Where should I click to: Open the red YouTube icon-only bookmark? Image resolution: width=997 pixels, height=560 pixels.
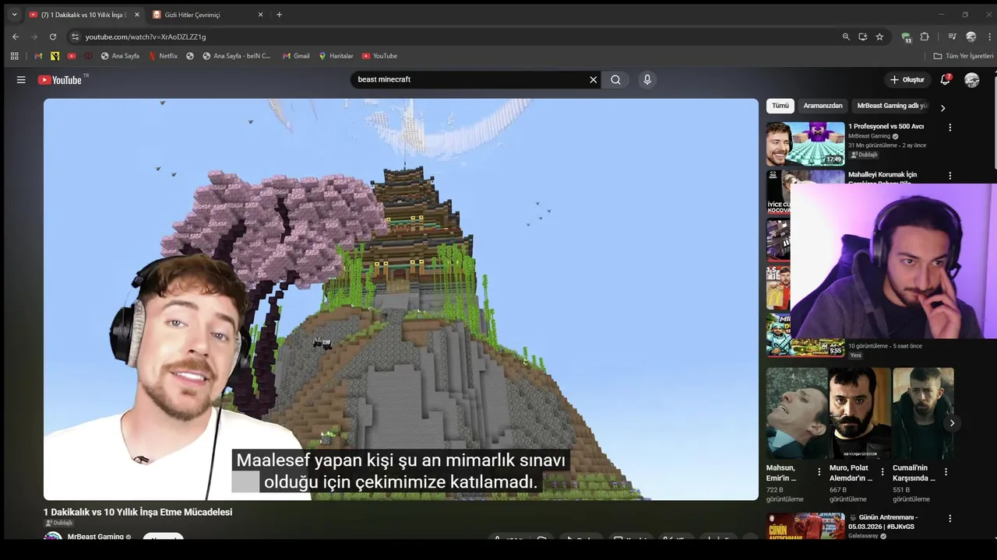pyautogui.click(x=72, y=56)
